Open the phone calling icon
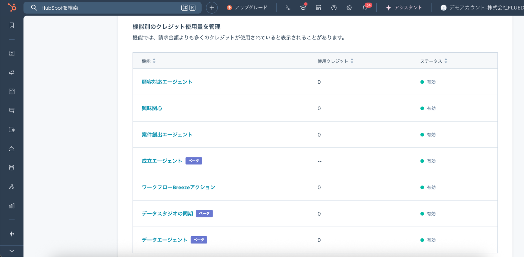The height and width of the screenshot is (257, 524). pos(288,8)
